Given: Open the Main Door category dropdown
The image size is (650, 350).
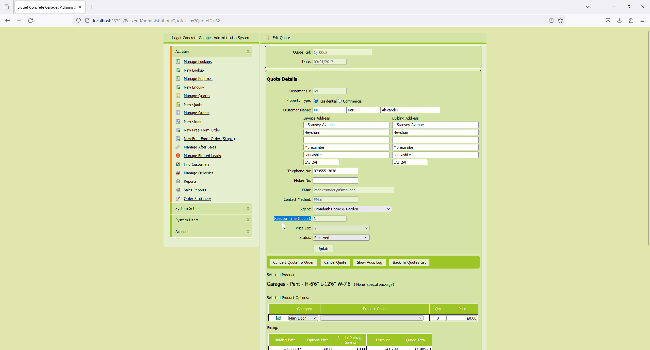Looking at the screenshot, I should 303,318.
